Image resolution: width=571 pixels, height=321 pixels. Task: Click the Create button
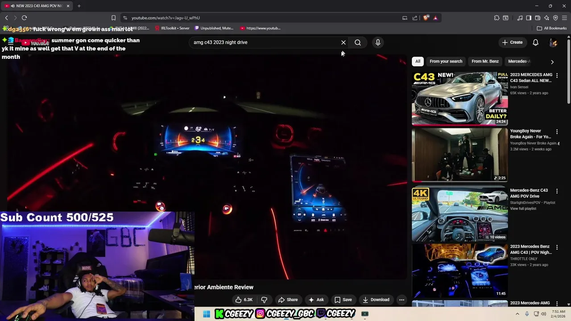click(x=512, y=42)
